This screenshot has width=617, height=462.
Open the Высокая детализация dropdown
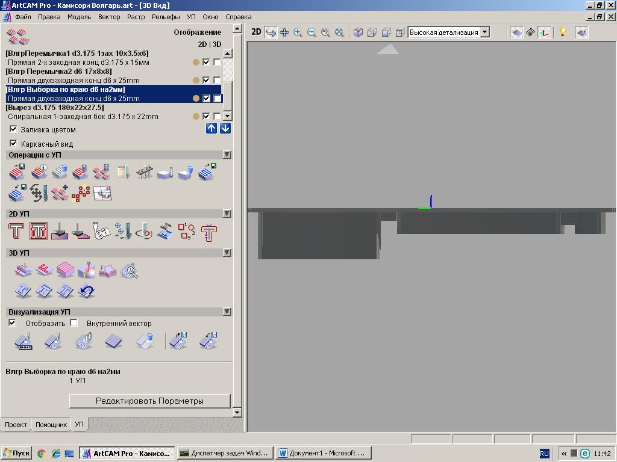(x=484, y=32)
